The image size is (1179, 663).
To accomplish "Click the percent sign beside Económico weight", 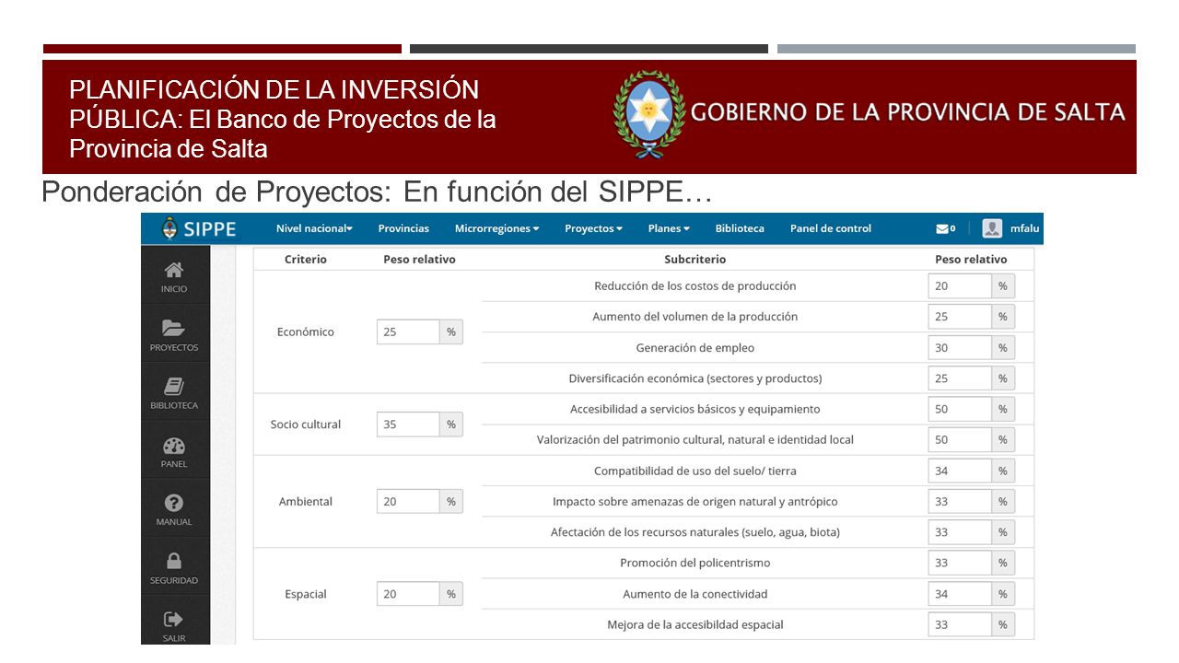I will click(x=451, y=331).
